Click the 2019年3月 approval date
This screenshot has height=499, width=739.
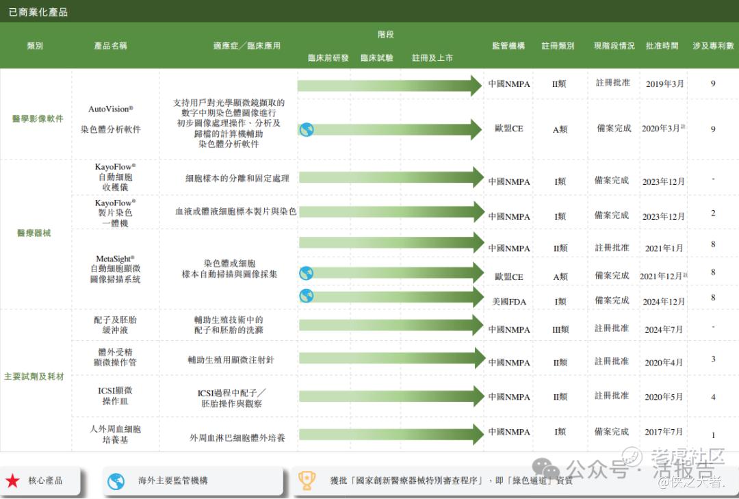[664, 84]
